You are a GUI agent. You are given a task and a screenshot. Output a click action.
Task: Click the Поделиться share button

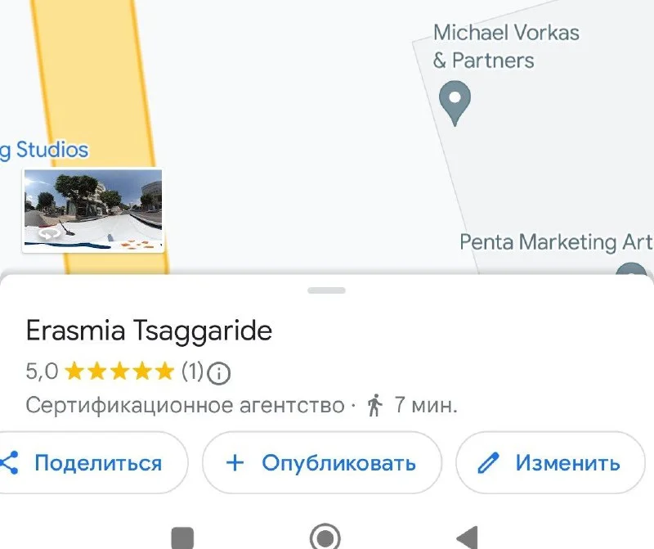coord(90,462)
